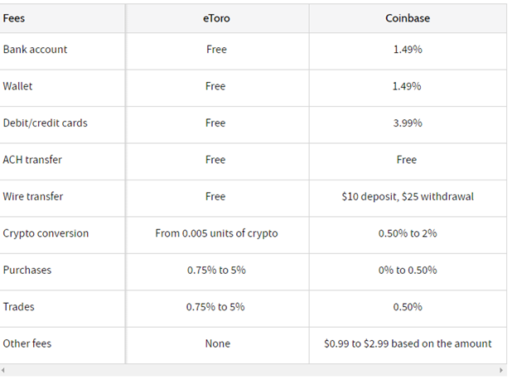Click 'From 0.005 units of crypto' cell
The height and width of the screenshot is (384, 517).
tap(216, 233)
